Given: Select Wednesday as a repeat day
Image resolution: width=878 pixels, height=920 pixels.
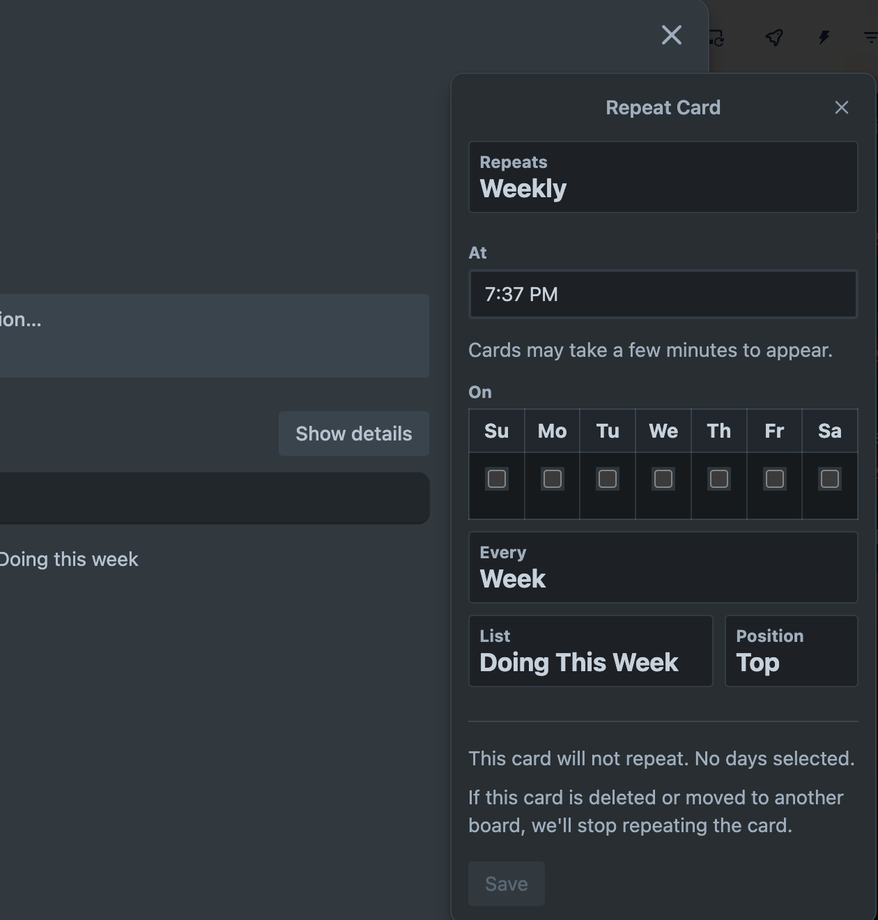Looking at the screenshot, I should [x=663, y=479].
